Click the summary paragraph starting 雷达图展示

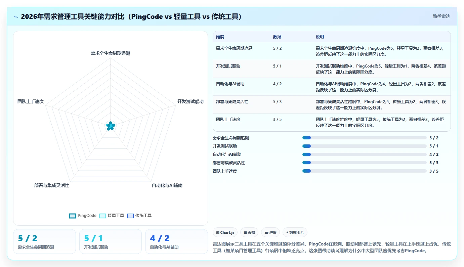point(332,247)
